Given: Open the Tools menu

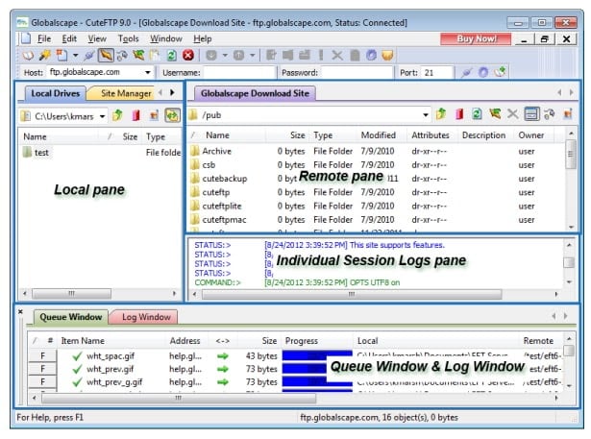Looking at the screenshot, I should pos(128,38).
